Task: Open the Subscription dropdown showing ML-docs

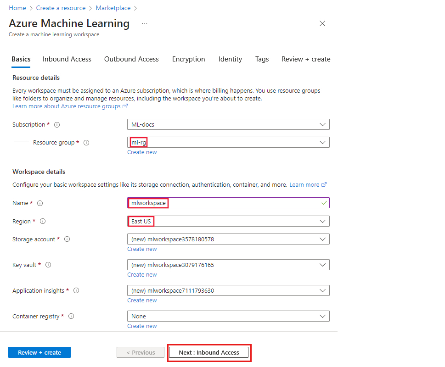Action: pyautogui.click(x=228, y=124)
